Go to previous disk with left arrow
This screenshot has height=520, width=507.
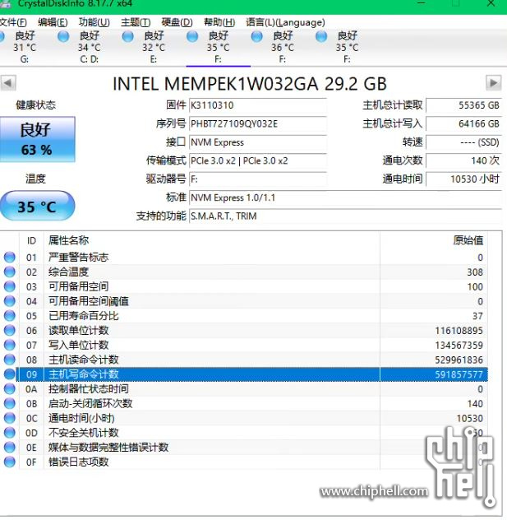8,83
